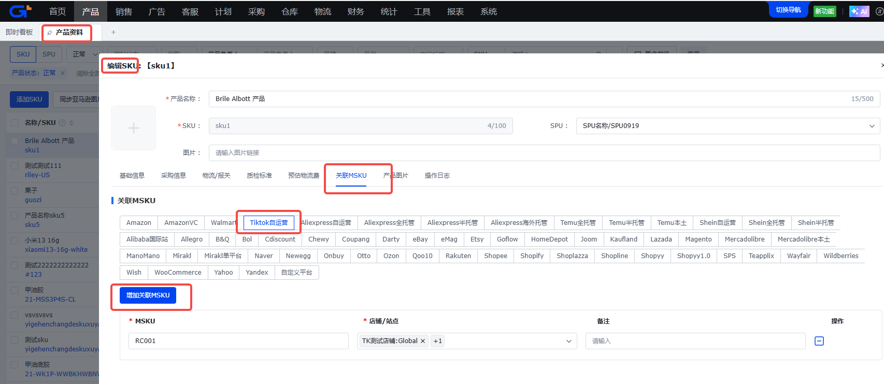Select the Lazada platform tab

[661, 239]
